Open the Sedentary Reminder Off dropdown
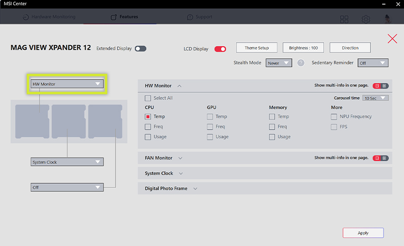This screenshot has width=404, height=246. click(x=373, y=63)
